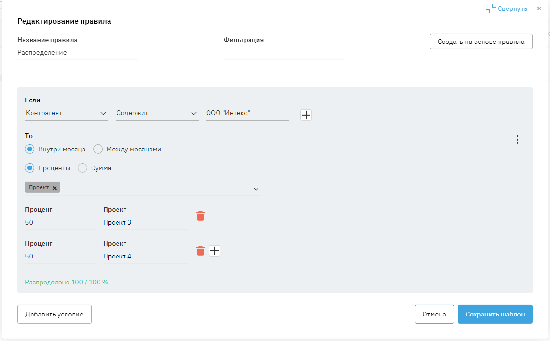550x341 pixels.
Task: Add a new row after Проект 4
Action: tap(215, 251)
